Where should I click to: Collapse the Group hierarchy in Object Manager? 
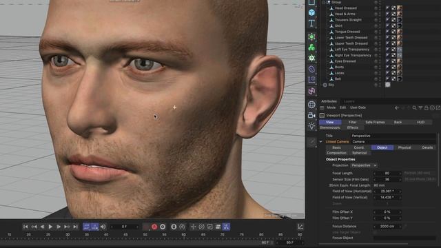[x=323, y=2]
